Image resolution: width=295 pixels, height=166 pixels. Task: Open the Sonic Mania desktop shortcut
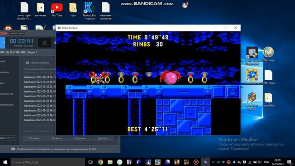252,77
